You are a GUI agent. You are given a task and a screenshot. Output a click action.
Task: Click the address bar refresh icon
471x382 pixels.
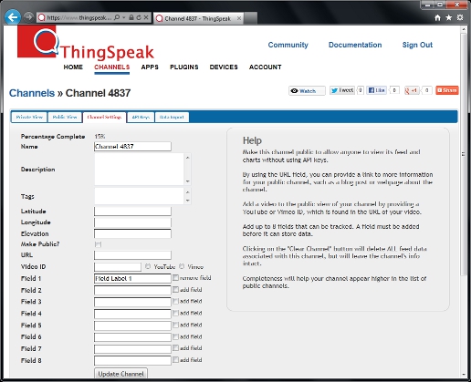pyautogui.click(x=139, y=17)
